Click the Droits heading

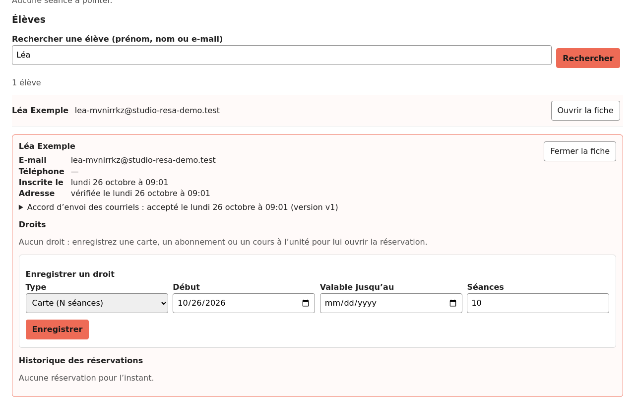[x=32, y=225]
